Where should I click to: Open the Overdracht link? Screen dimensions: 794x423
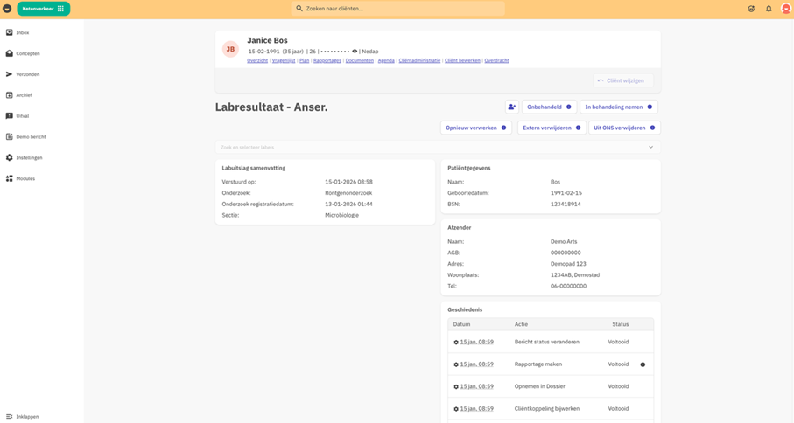point(496,60)
